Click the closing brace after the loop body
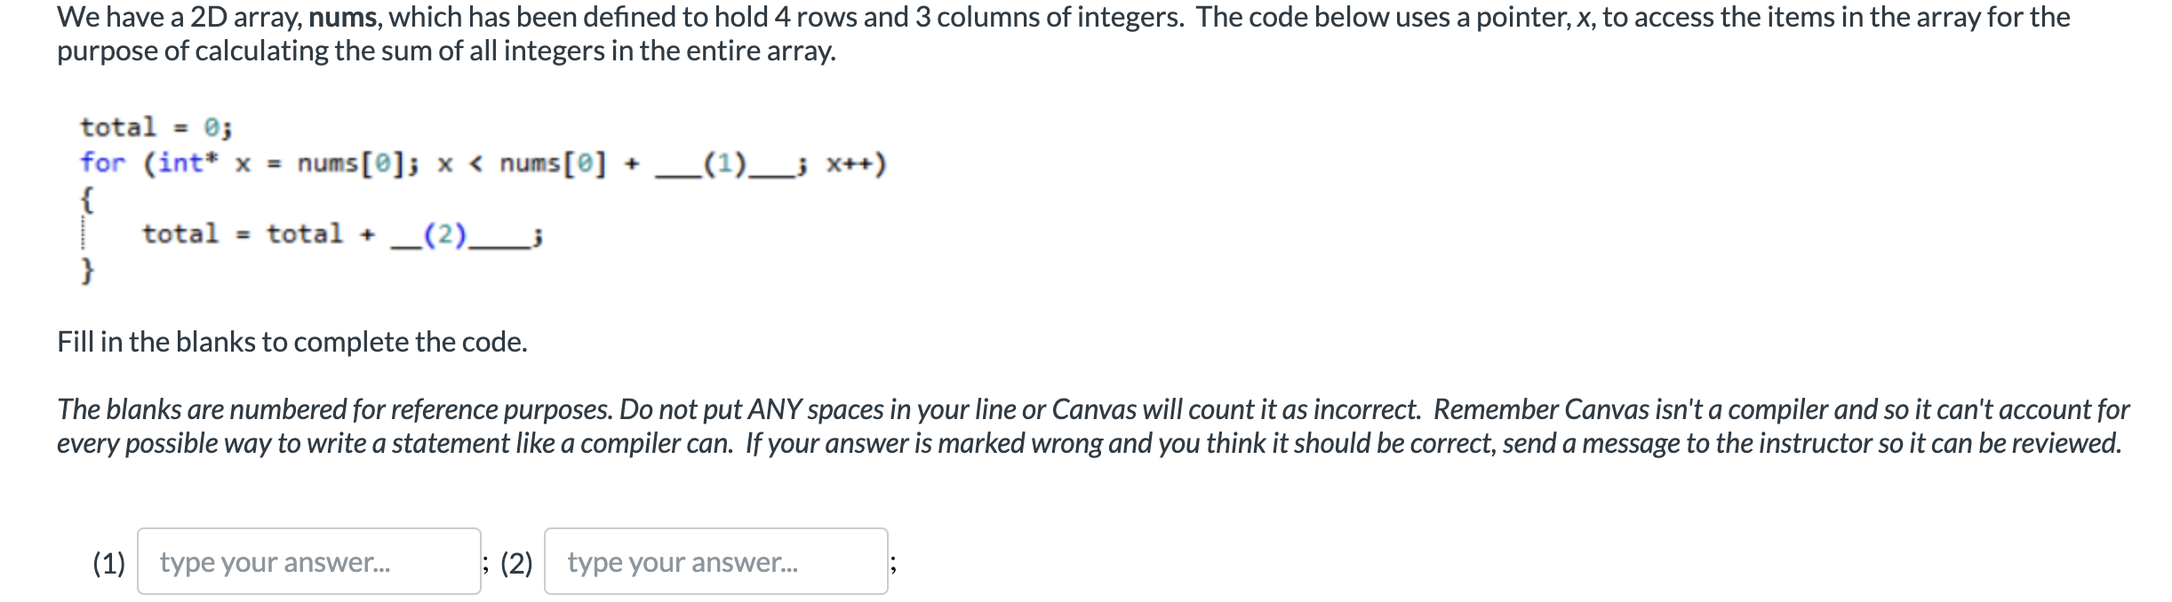The image size is (2172, 602). 86,269
